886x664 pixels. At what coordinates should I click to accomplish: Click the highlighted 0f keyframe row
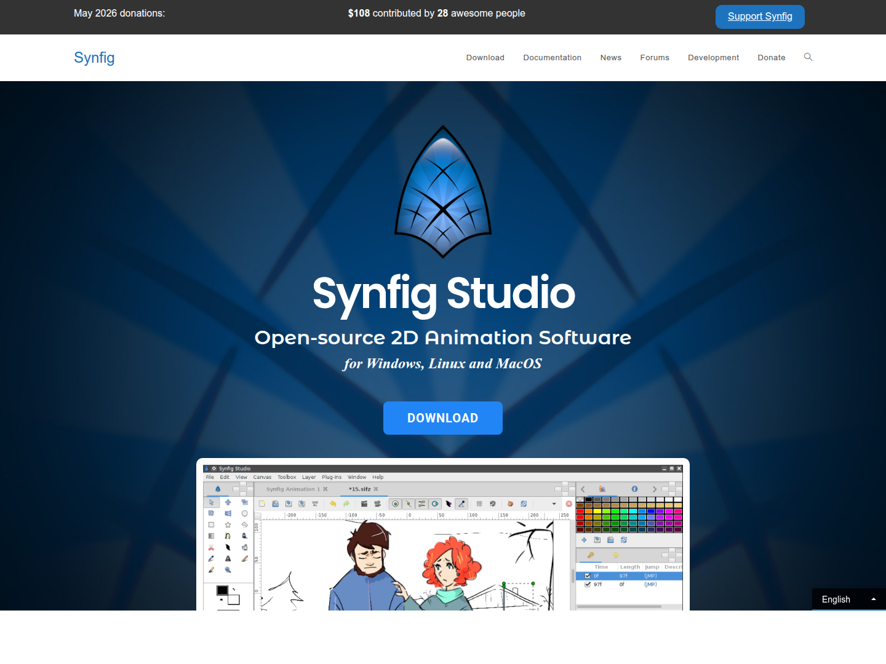click(629, 576)
